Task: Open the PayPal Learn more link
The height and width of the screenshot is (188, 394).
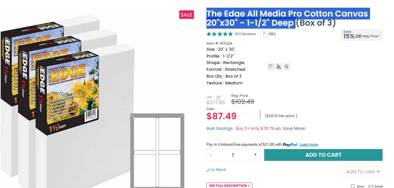Action: 309,145
